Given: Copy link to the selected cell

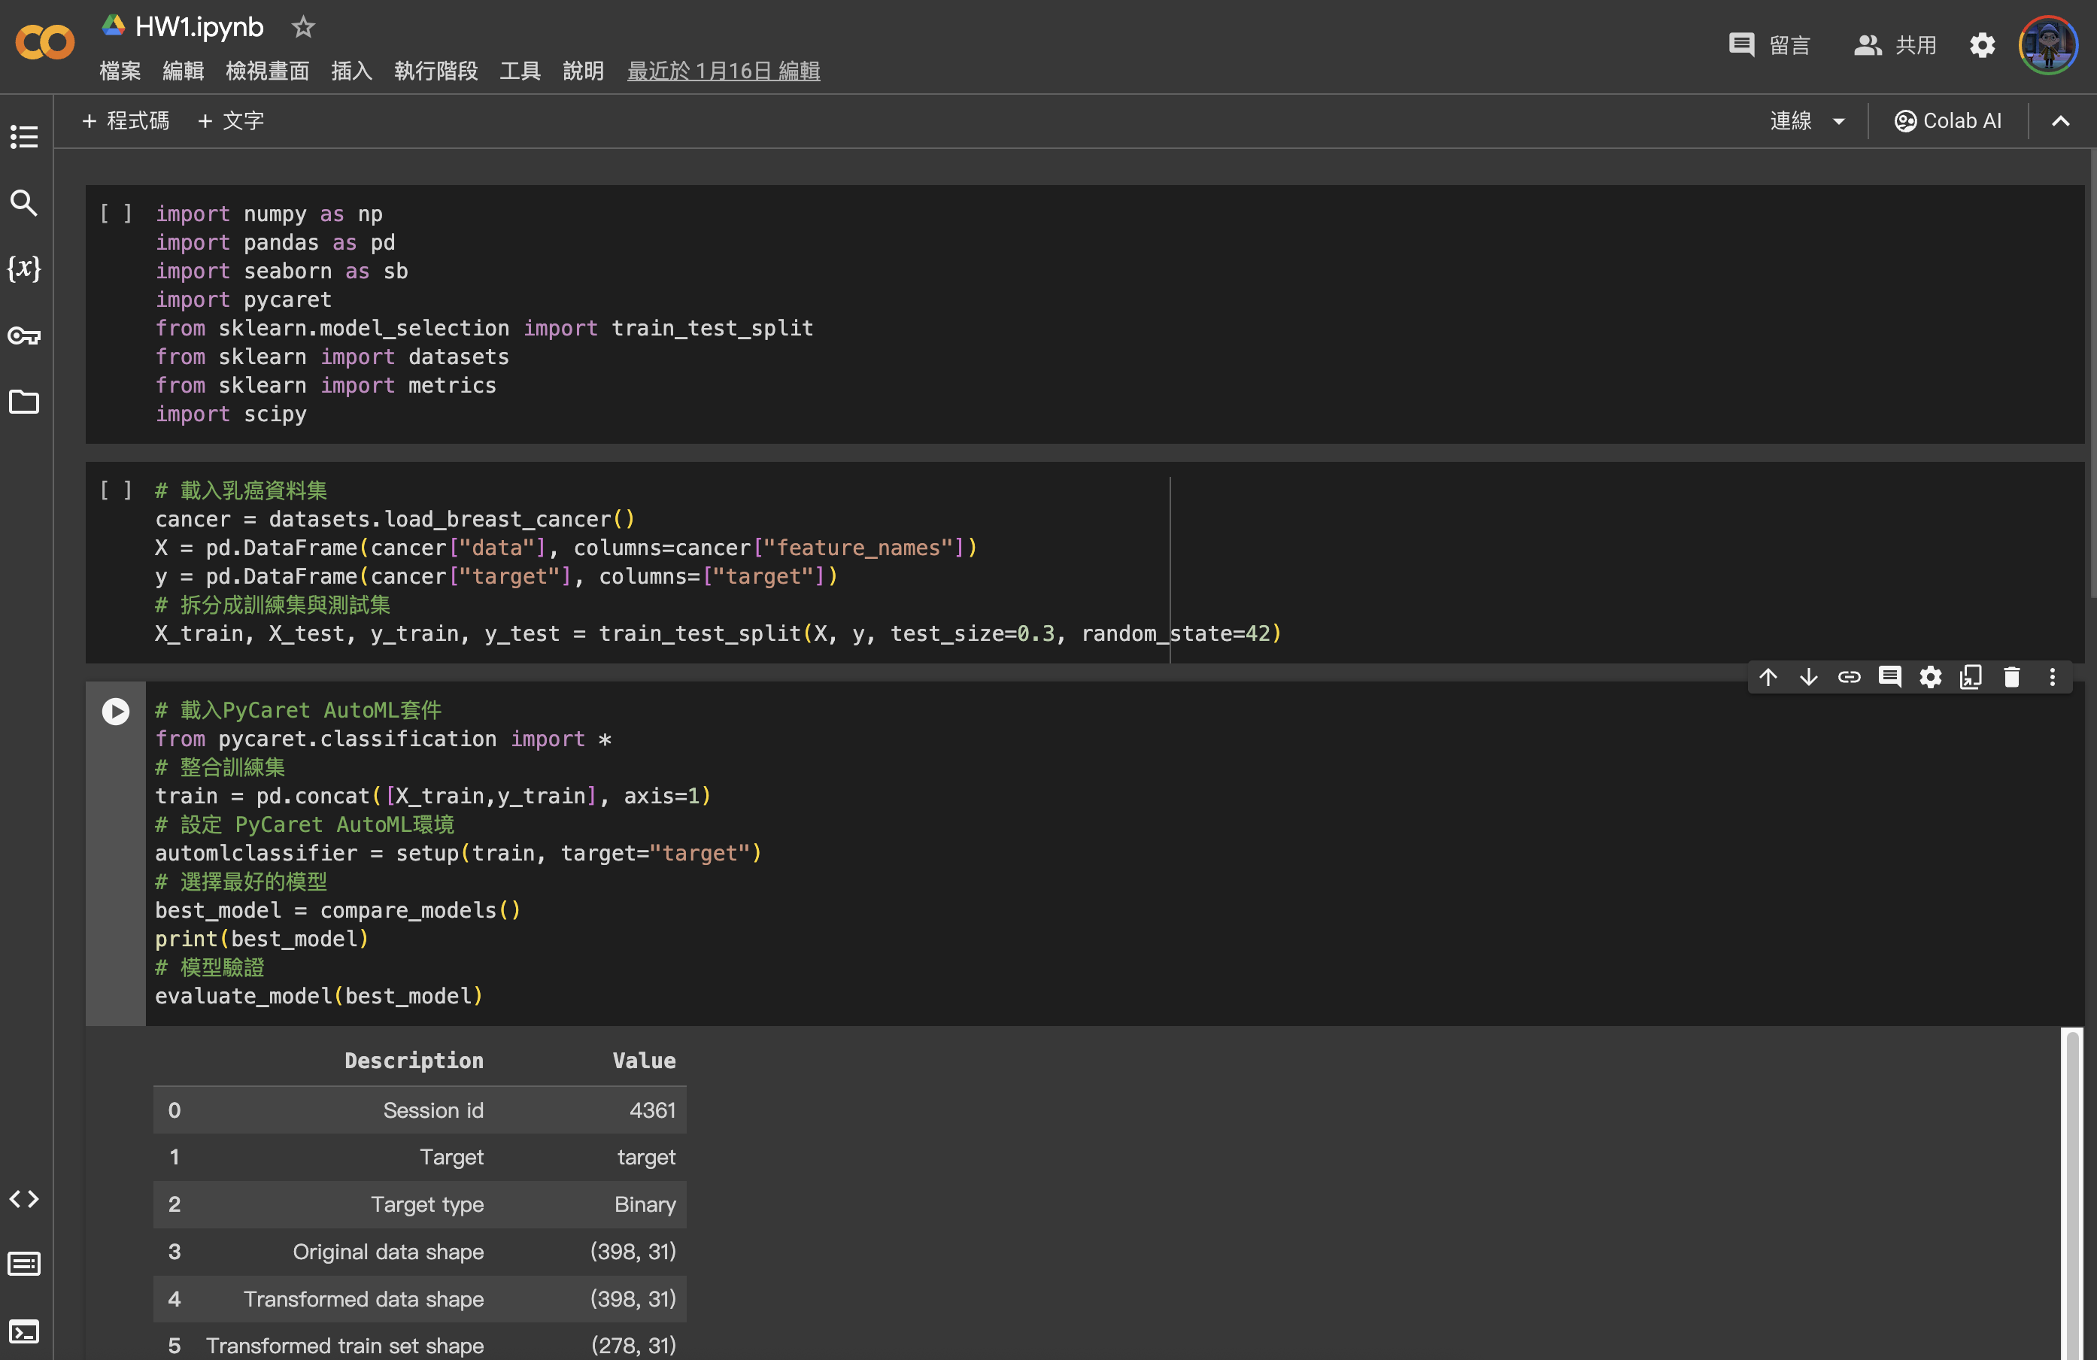Looking at the screenshot, I should [x=1849, y=677].
